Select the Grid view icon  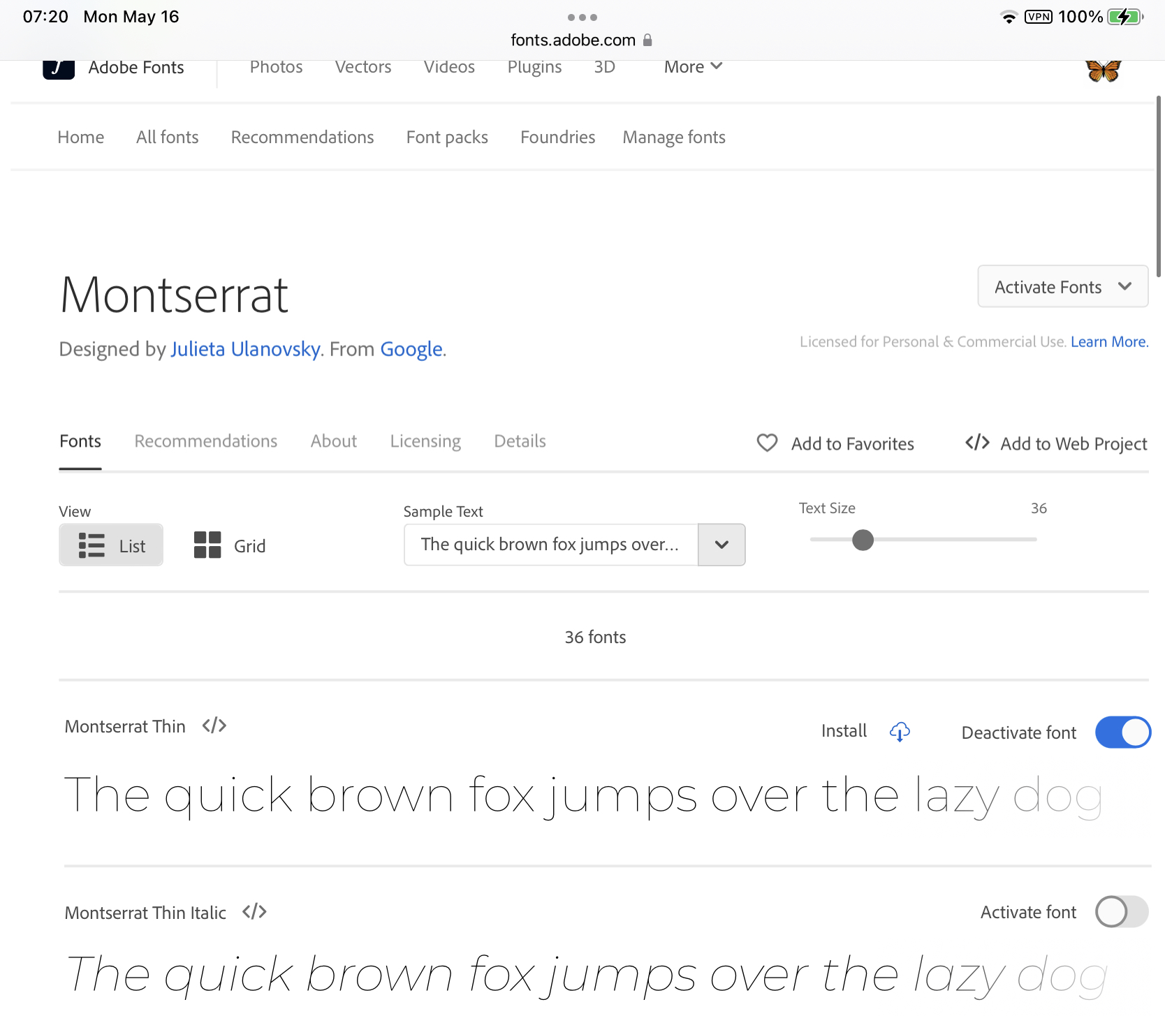[207, 545]
